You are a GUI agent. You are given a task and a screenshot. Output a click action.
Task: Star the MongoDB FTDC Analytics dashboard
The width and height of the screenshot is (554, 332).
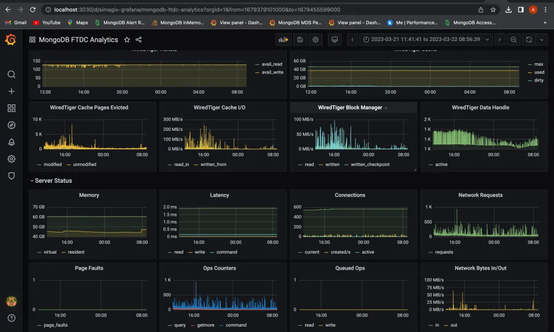pos(127,39)
